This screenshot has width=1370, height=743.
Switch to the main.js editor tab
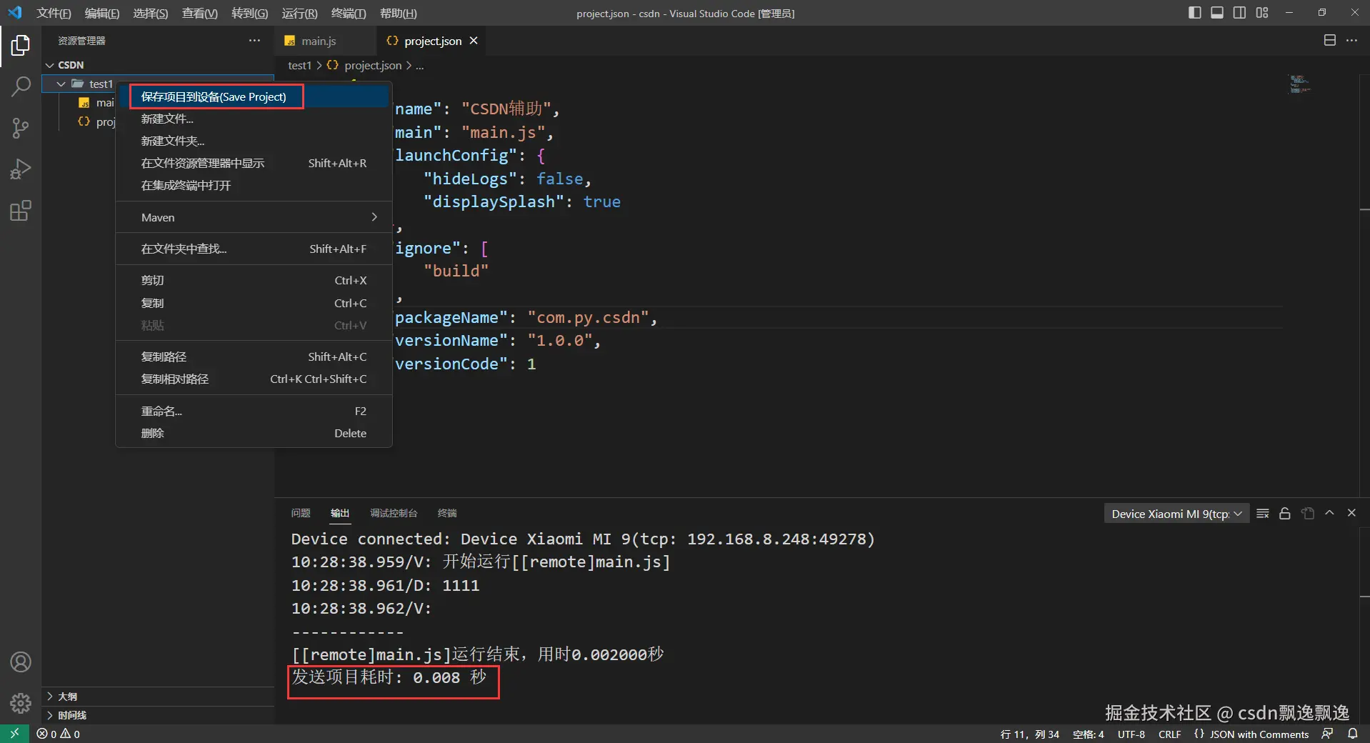click(325, 41)
